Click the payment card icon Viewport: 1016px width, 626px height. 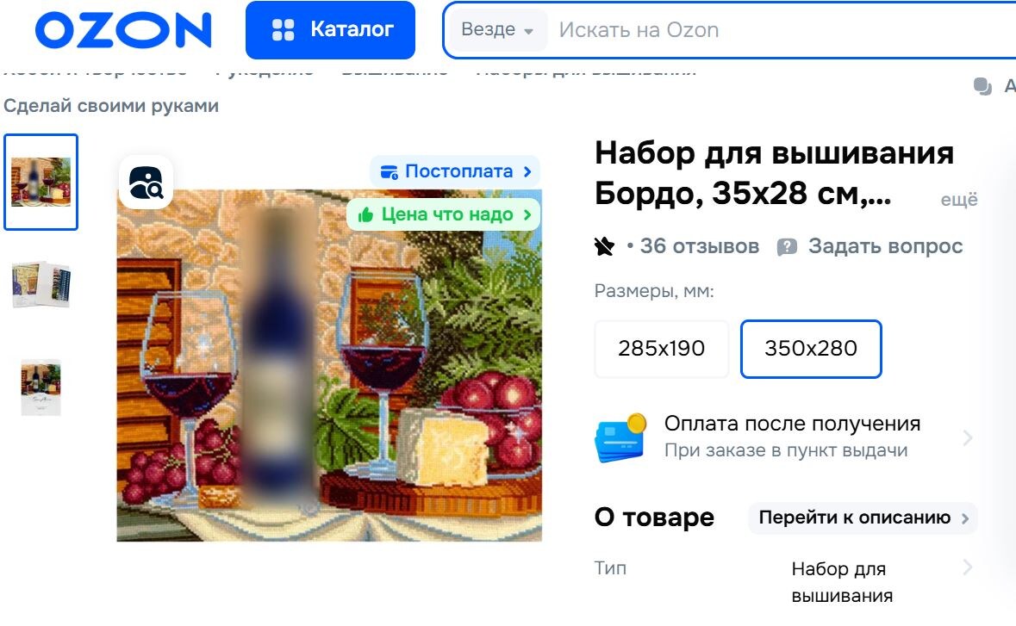point(620,437)
